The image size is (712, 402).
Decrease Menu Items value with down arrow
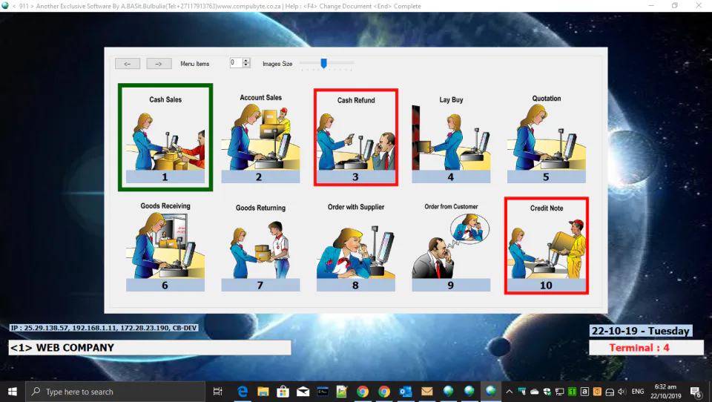point(246,65)
